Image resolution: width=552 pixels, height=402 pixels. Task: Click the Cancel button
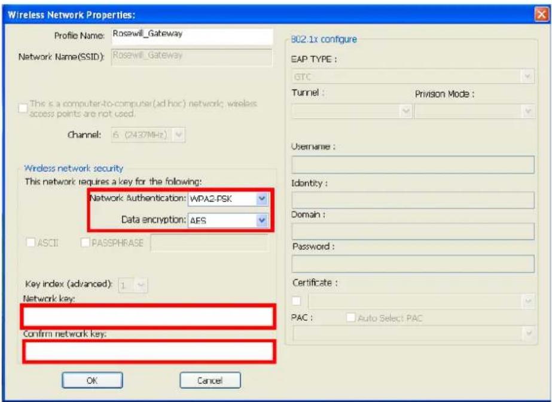(210, 380)
